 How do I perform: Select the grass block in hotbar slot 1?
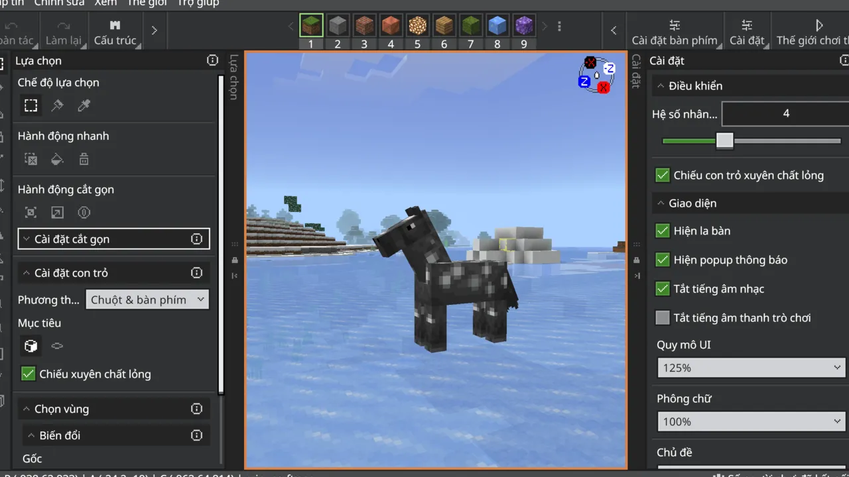[x=311, y=26]
